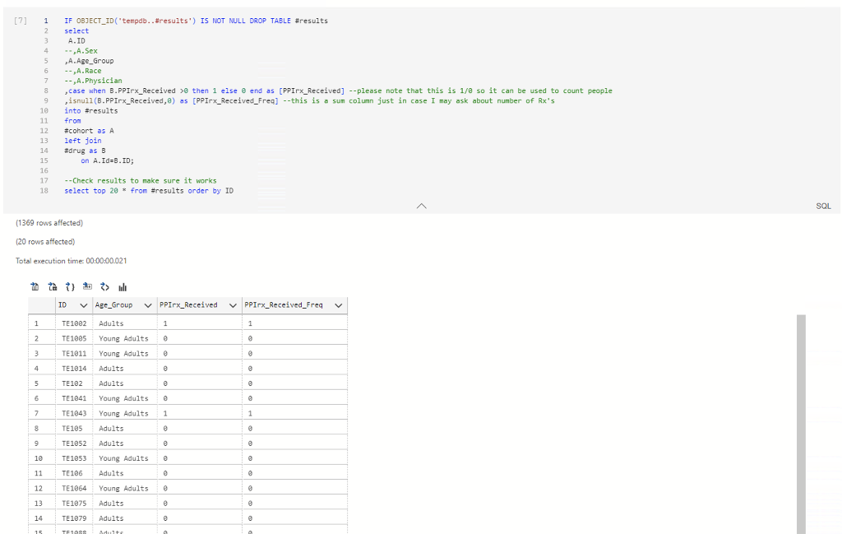
Task: Click the Age_Group cell for TE1053
Action: 125,458
